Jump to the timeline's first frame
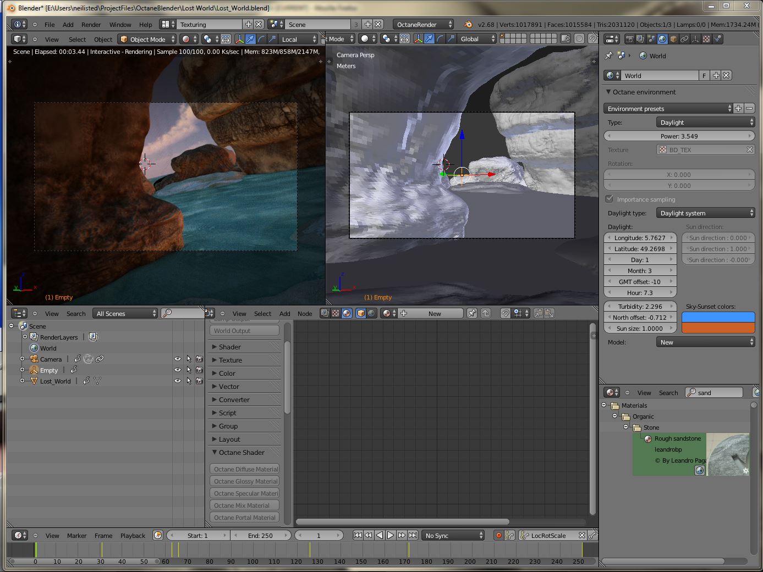 (x=358, y=535)
